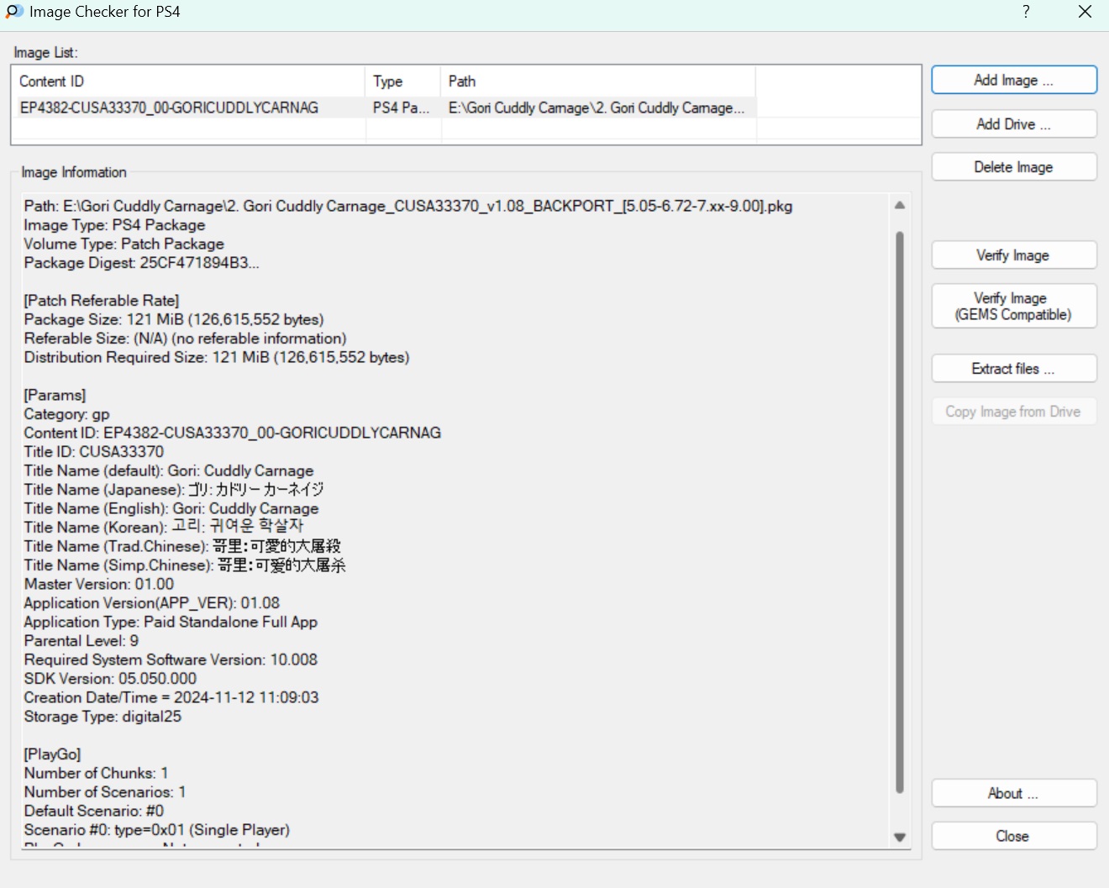Click the Path column header
Screen dimensions: 1109x888
597,81
